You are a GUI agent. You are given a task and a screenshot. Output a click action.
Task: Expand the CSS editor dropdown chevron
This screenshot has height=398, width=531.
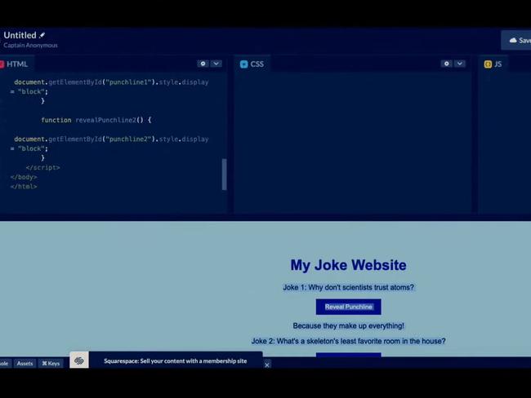coord(460,64)
